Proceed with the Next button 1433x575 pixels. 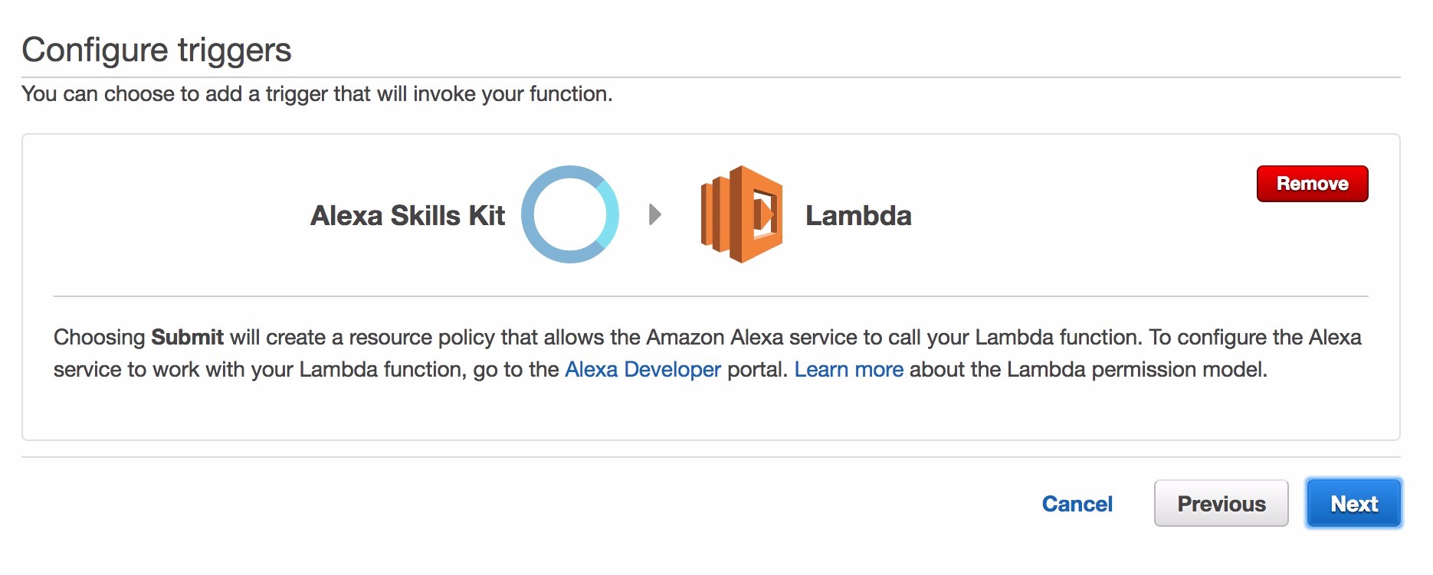click(x=1353, y=504)
